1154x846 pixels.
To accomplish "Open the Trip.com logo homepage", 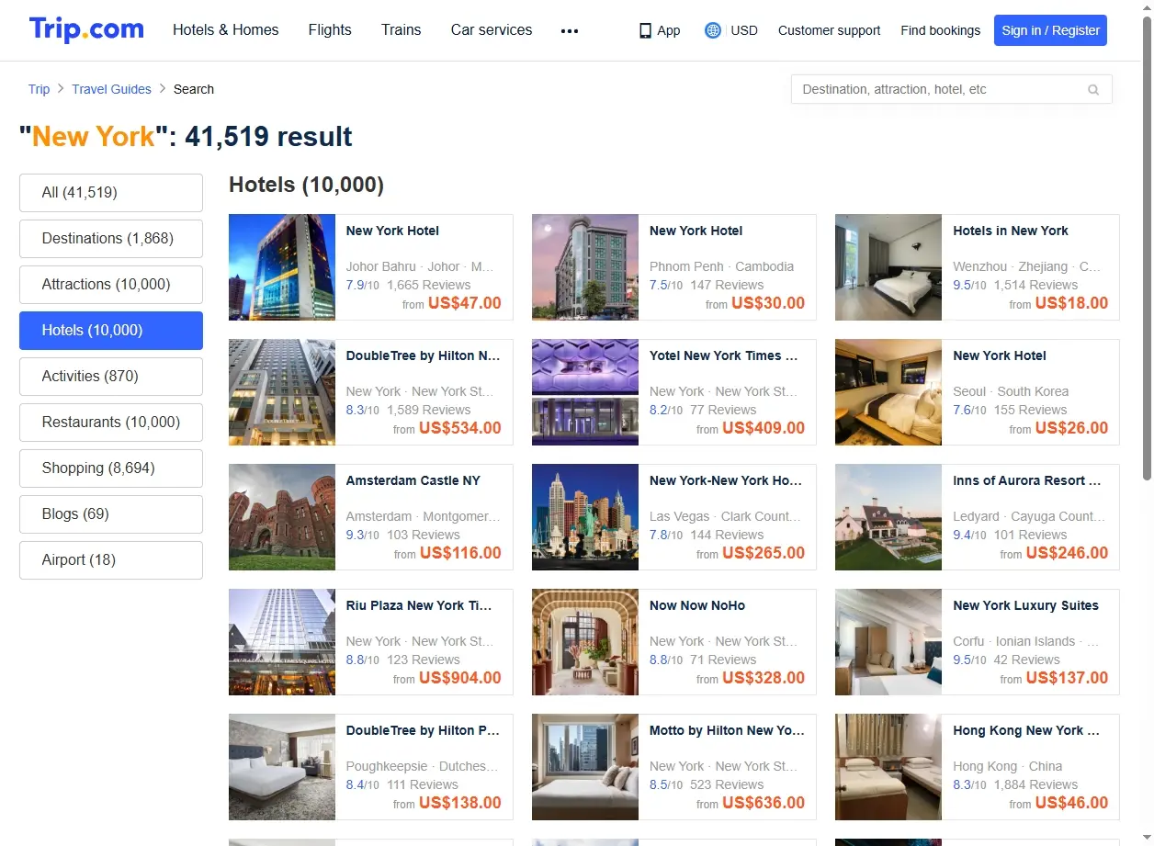I will [x=86, y=29].
